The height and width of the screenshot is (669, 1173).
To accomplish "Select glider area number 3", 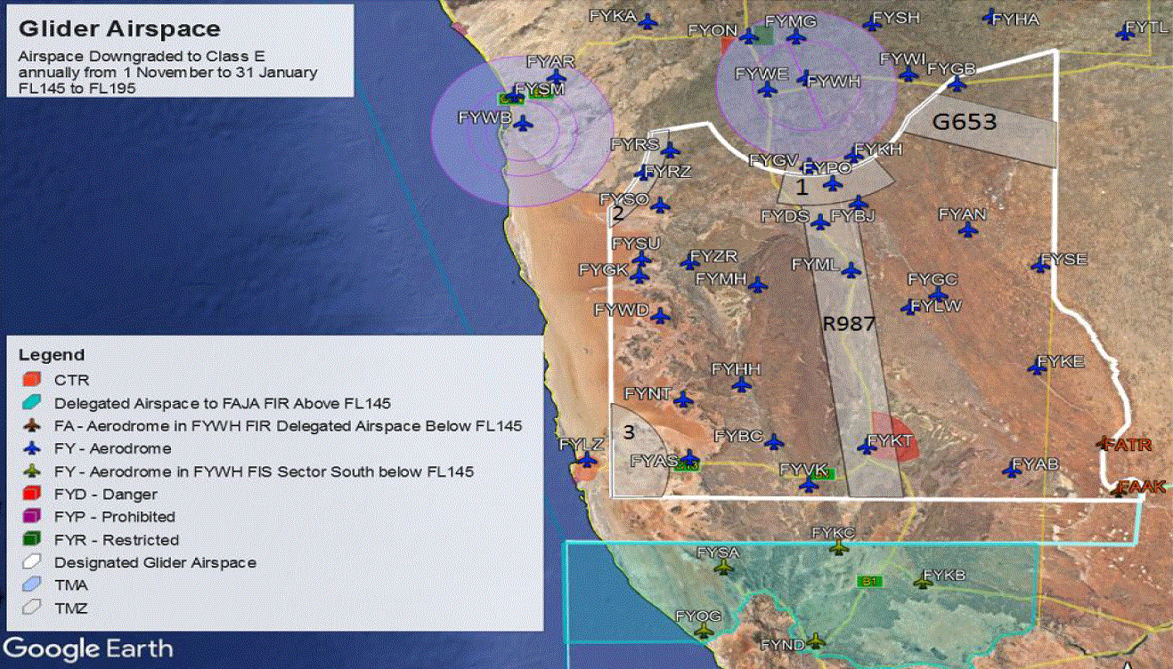I will click(x=628, y=432).
